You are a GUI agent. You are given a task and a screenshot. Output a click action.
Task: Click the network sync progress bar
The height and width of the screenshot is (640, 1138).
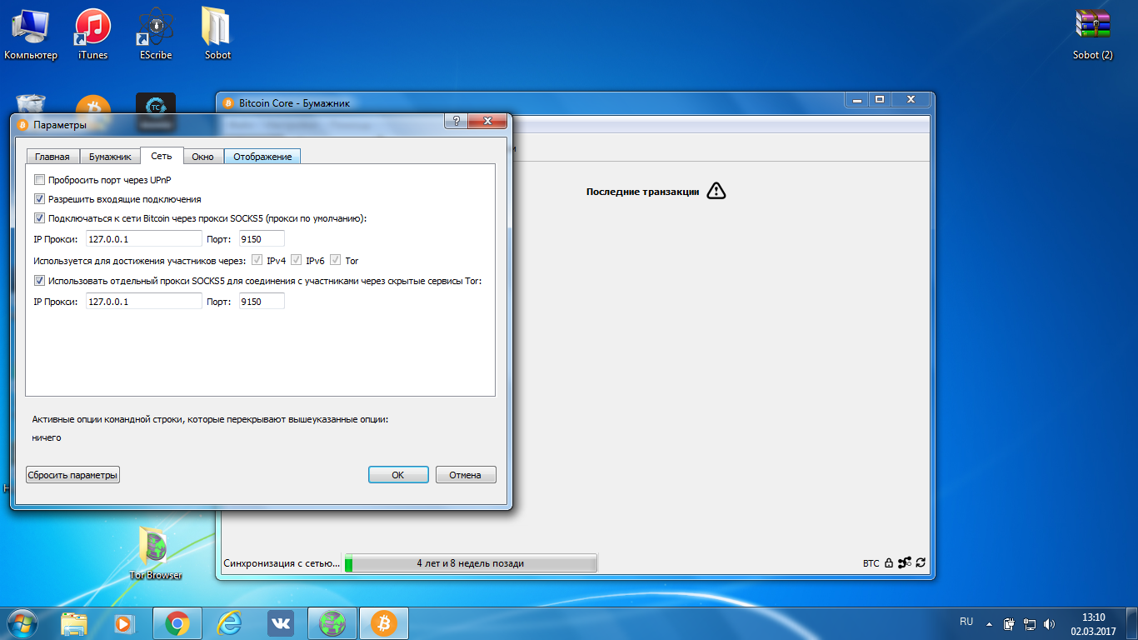(x=471, y=563)
